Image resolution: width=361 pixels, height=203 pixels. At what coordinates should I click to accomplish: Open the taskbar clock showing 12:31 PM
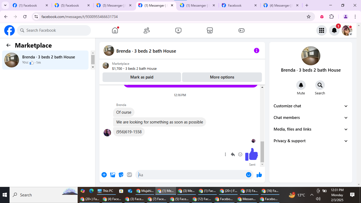(x=337, y=195)
